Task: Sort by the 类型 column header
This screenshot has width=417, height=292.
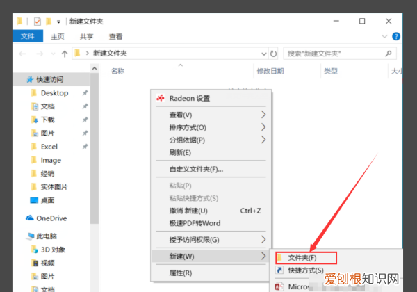Action: (331, 71)
